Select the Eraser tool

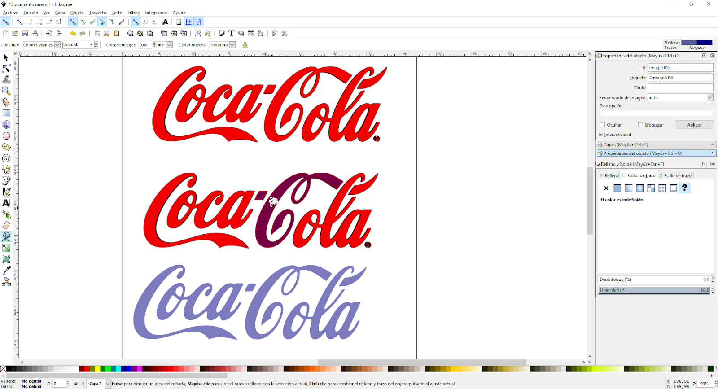pos(6,226)
